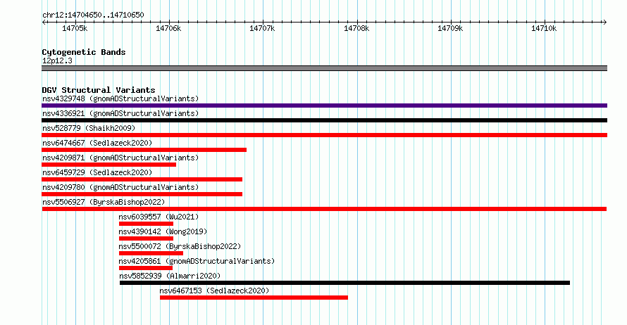Select the nsv4205861 (gnomADStructuralVariants) label

[197, 261]
